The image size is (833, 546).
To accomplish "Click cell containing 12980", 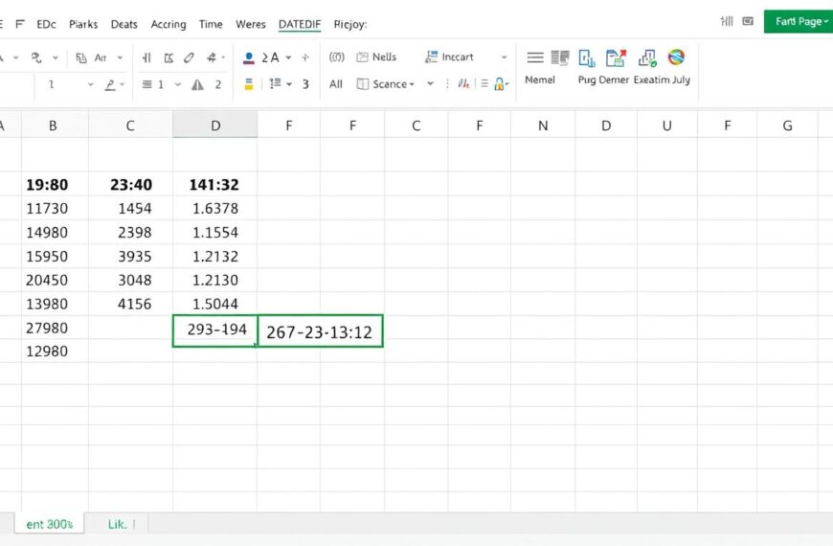I will click(56, 352).
